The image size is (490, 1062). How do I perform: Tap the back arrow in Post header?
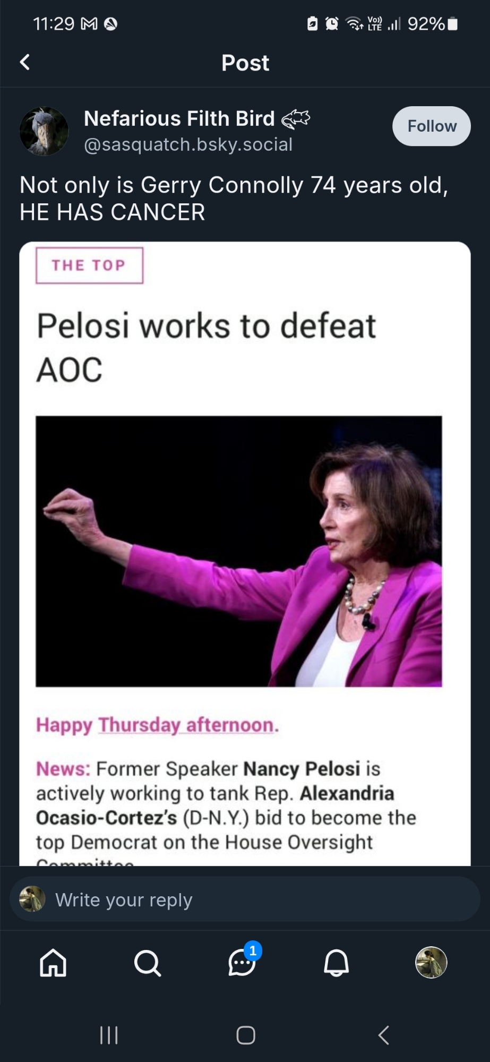pos(25,62)
